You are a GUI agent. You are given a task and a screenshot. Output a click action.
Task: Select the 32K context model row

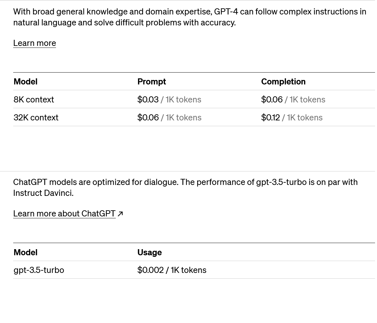click(194, 117)
